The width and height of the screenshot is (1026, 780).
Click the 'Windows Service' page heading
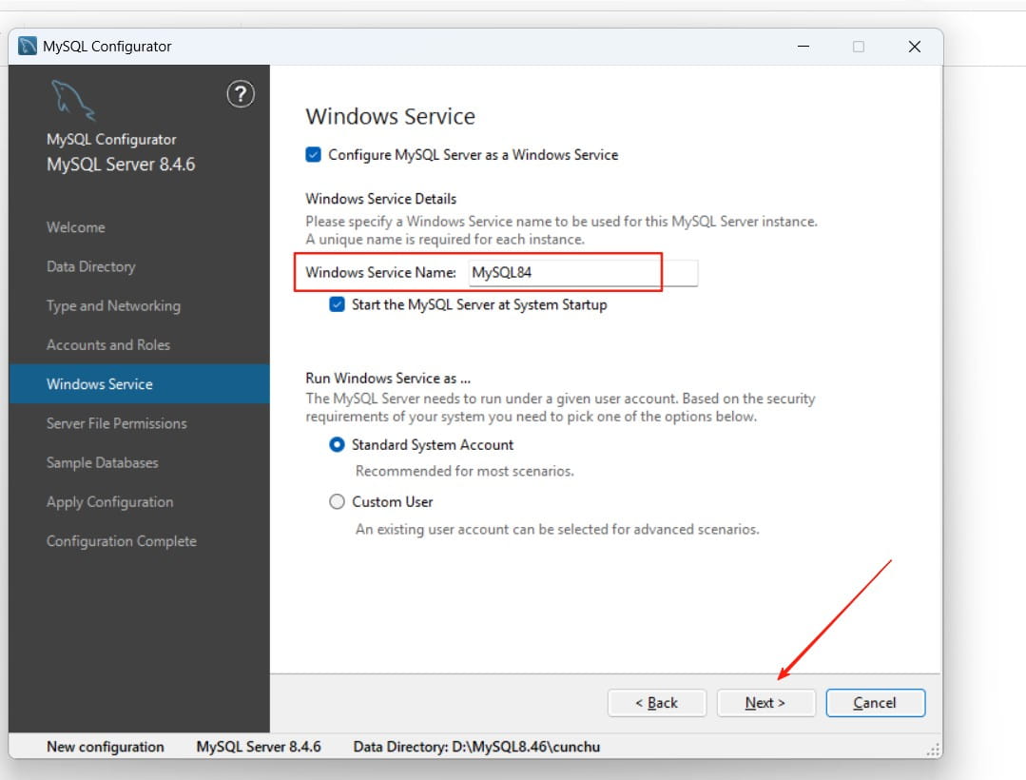tap(391, 116)
